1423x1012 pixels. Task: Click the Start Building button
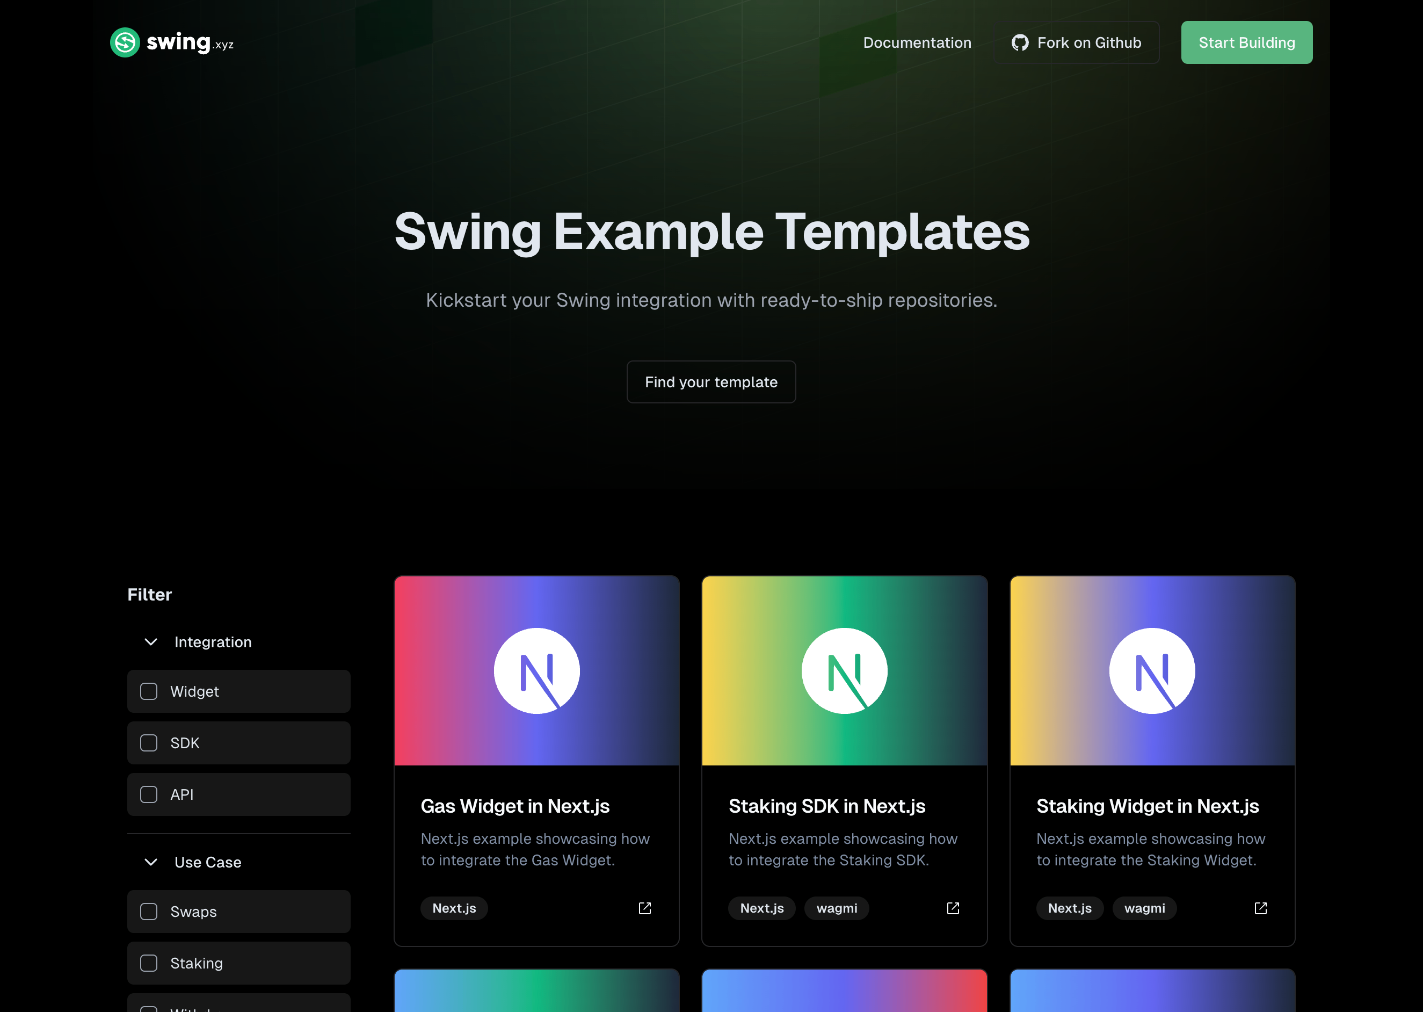coord(1246,42)
